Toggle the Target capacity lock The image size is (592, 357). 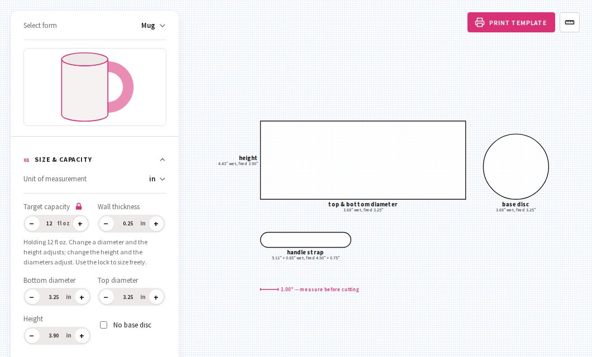click(x=79, y=206)
